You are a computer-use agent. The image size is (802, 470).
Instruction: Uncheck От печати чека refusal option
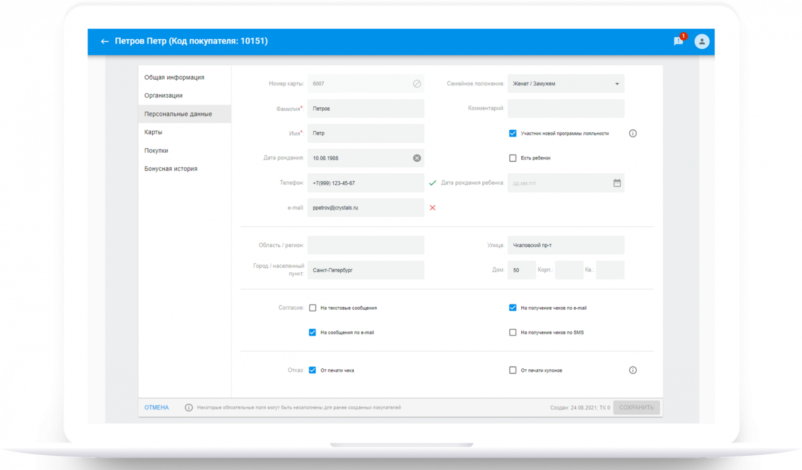[313, 370]
